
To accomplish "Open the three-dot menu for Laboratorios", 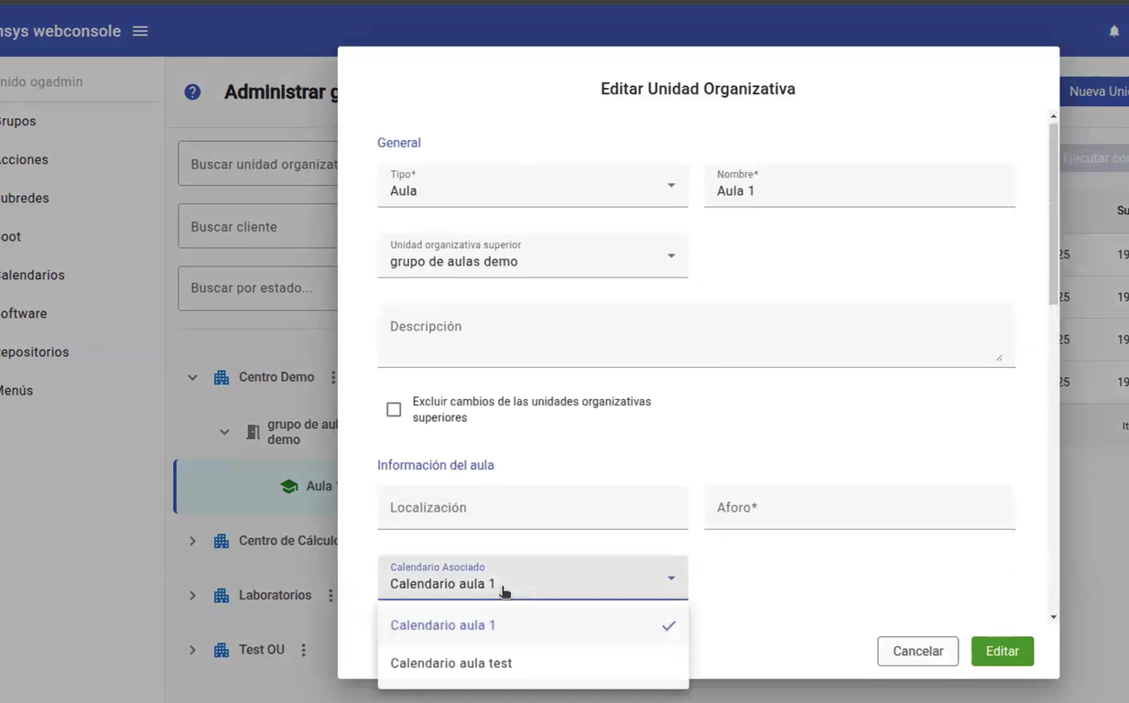I will (x=331, y=596).
